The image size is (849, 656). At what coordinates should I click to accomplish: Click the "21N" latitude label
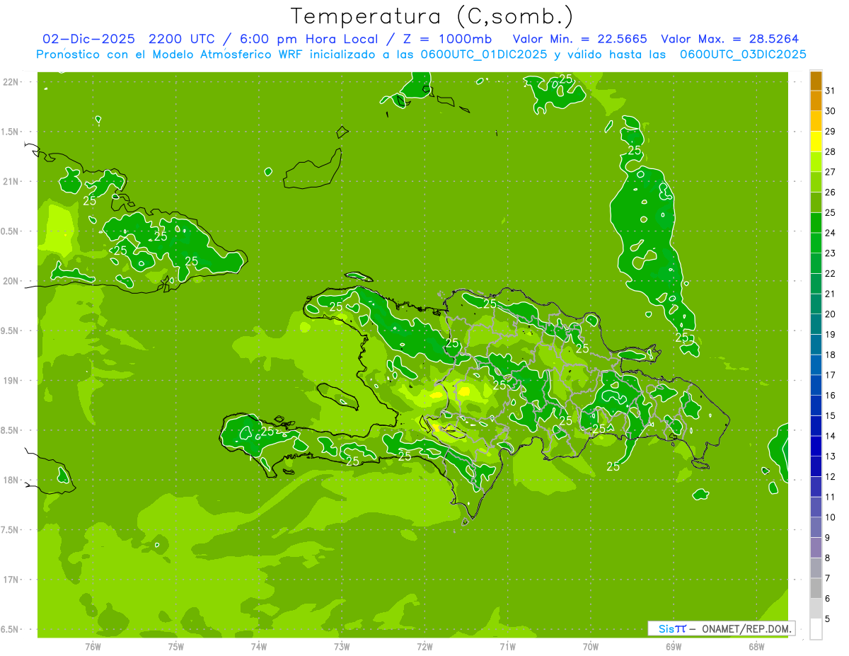pos(11,181)
